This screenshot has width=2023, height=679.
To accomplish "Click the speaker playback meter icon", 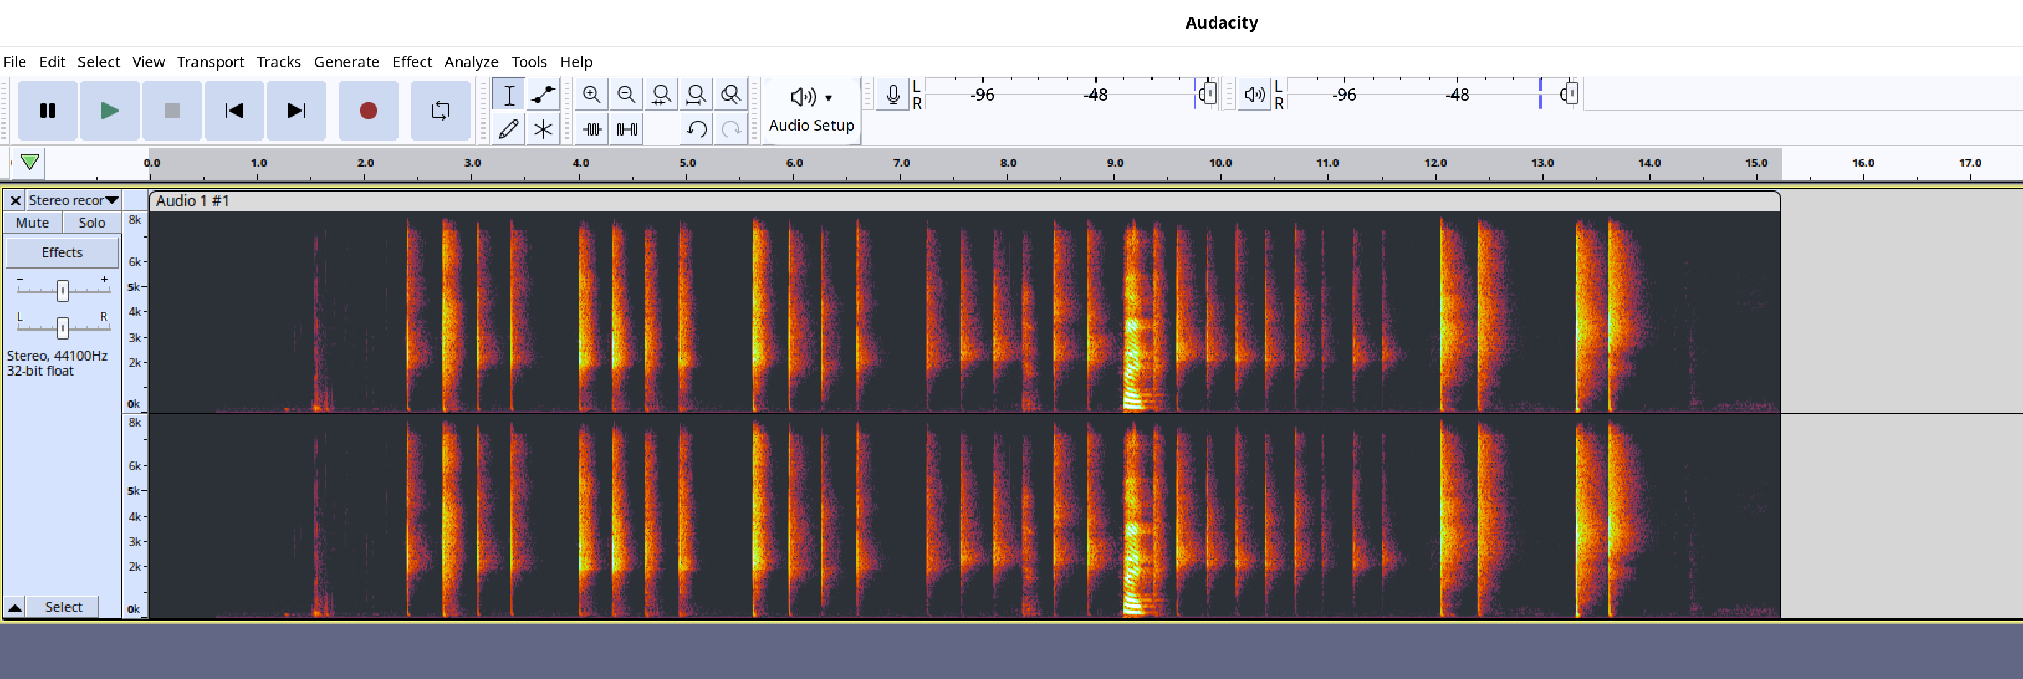I will pyautogui.click(x=1254, y=95).
